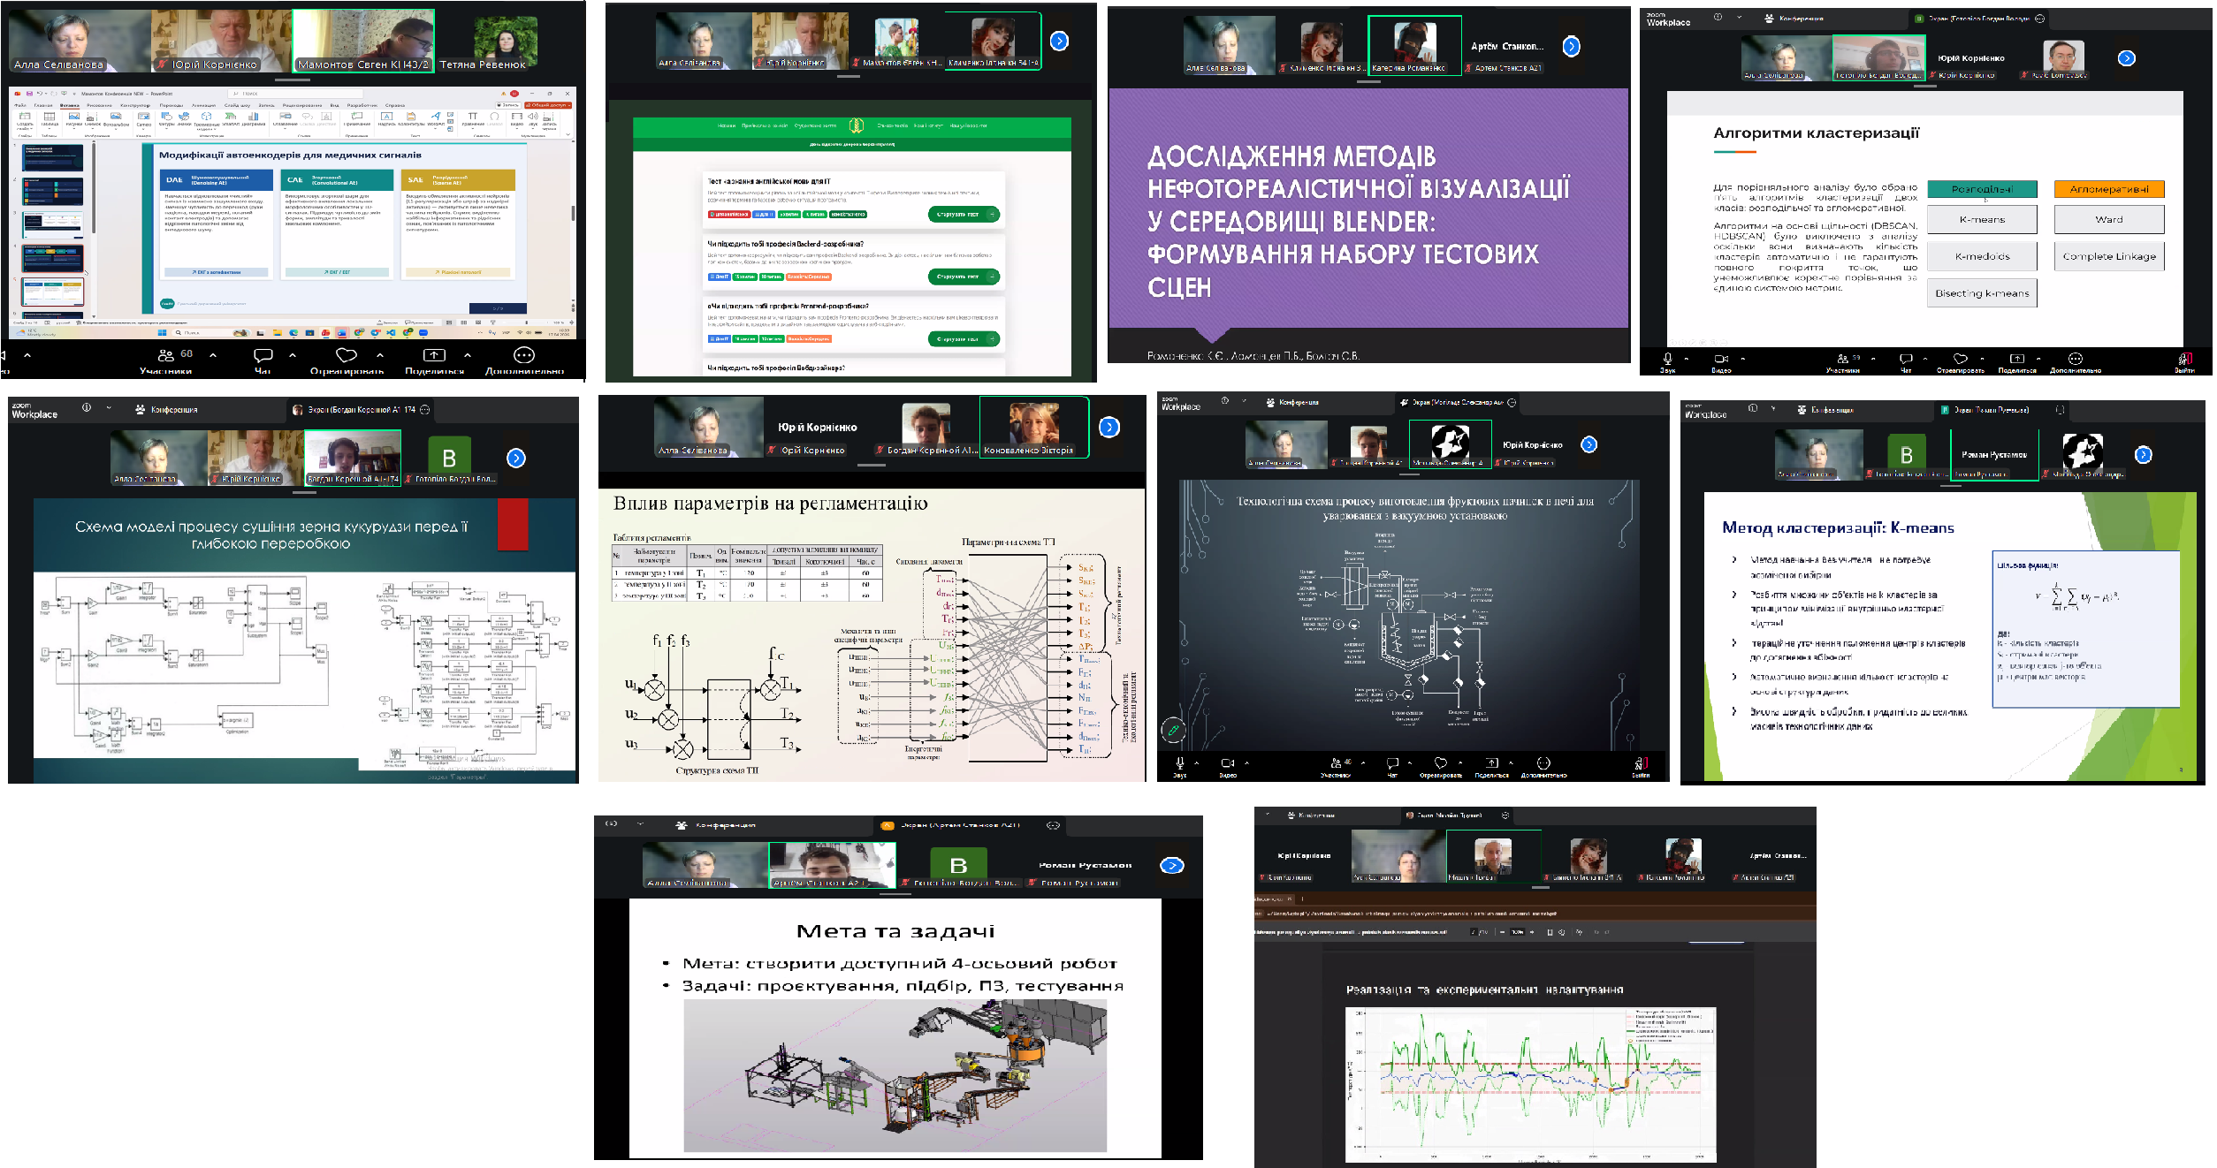This screenshot has width=2217, height=1168.
Task: Switch to Переходы tab in PowerPoint ribbon
Action: click(171, 105)
